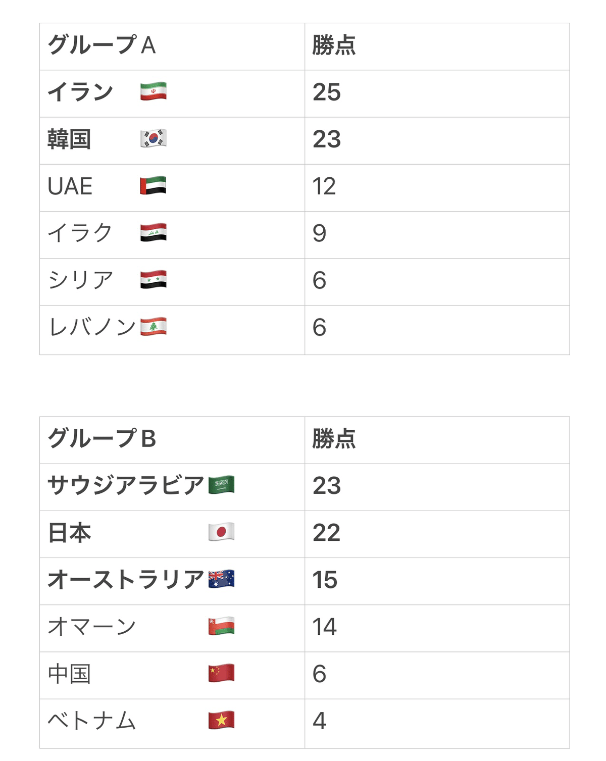Click the Lebanon cedar flag icon
Screen dimensions: 606x761
tap(154, 327)
